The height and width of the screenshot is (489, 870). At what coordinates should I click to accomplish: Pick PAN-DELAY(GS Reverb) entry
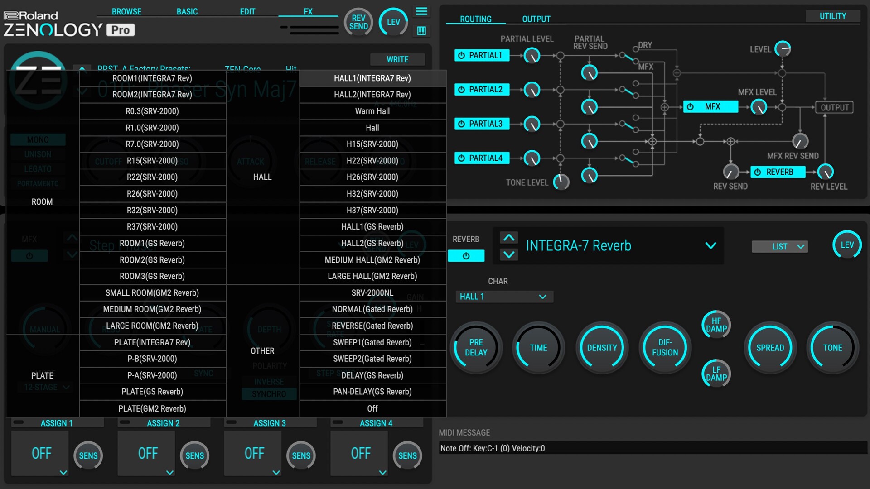point(372,392)
